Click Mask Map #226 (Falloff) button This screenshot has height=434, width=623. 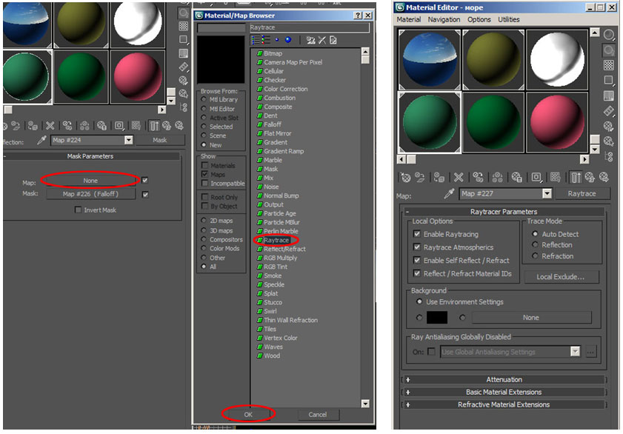tap(90, 194)
